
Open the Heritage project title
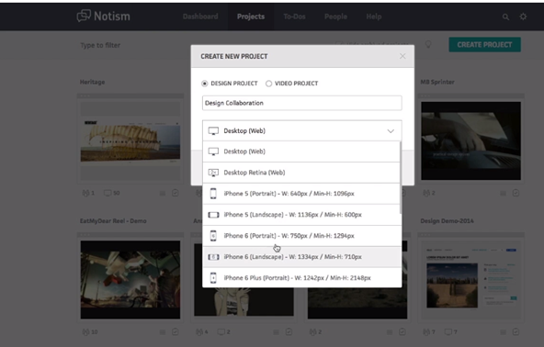[92, 82]
